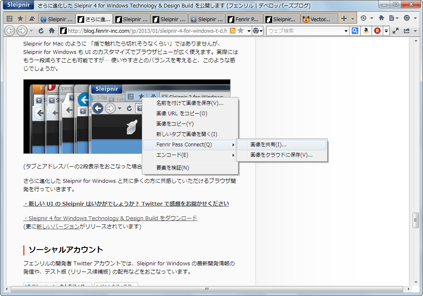Choose '名前を付けて画像を保存(V)...' from context menu
This screenshot has width=423, height=296.
pyautogui.click(x=190, y=103)
